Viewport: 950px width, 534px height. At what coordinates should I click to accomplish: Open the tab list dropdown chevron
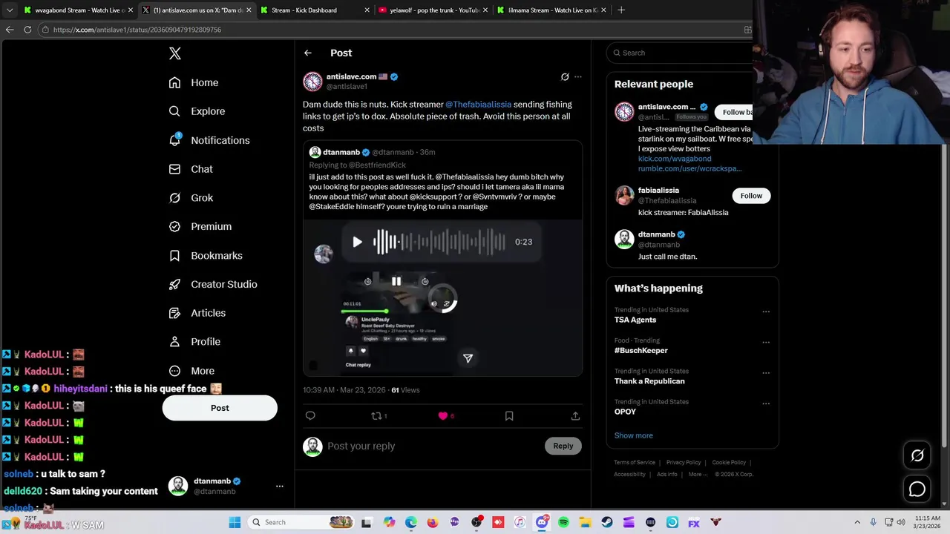point(9,10)
